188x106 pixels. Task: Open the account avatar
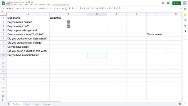pos(184,3)
